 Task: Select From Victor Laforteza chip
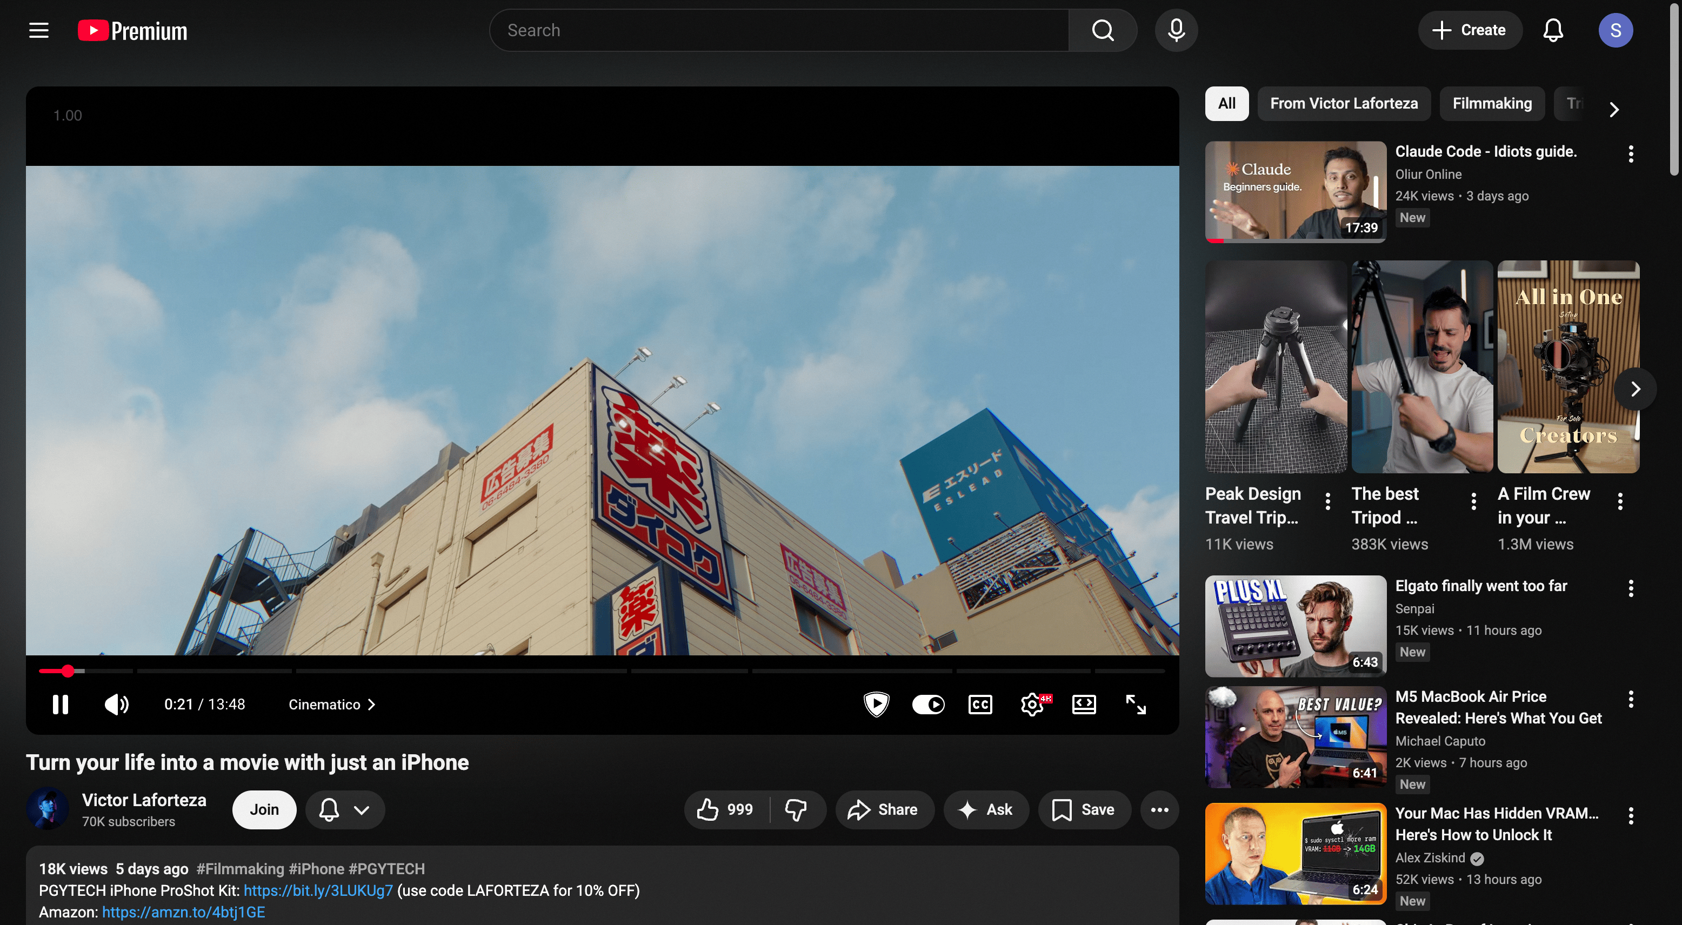click(x=1343, y=104)
